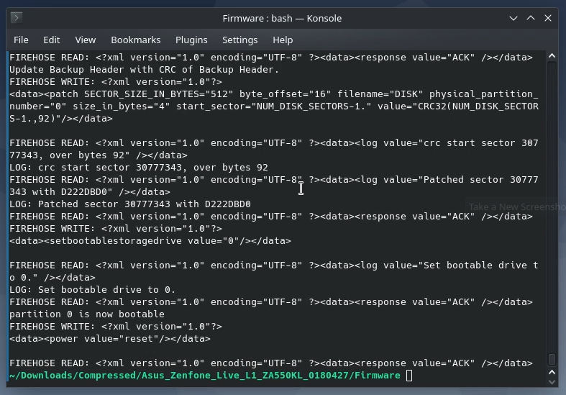The width and height of the screenshot is (566, 395).
Task: Open the File menu
Action: point(21,40)
